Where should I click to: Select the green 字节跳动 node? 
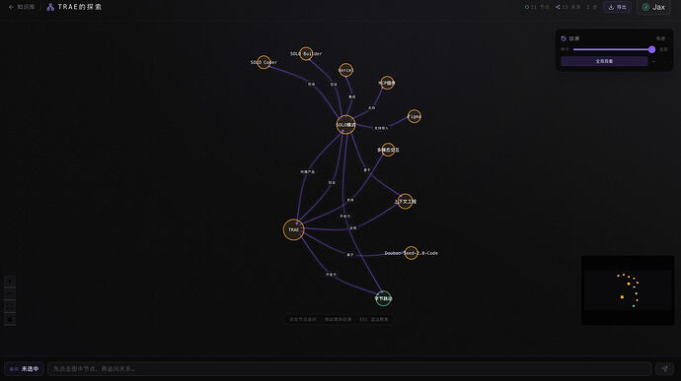point(383,298)
